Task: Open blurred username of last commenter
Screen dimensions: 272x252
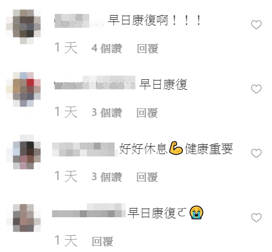Action: tap(89, 210)
